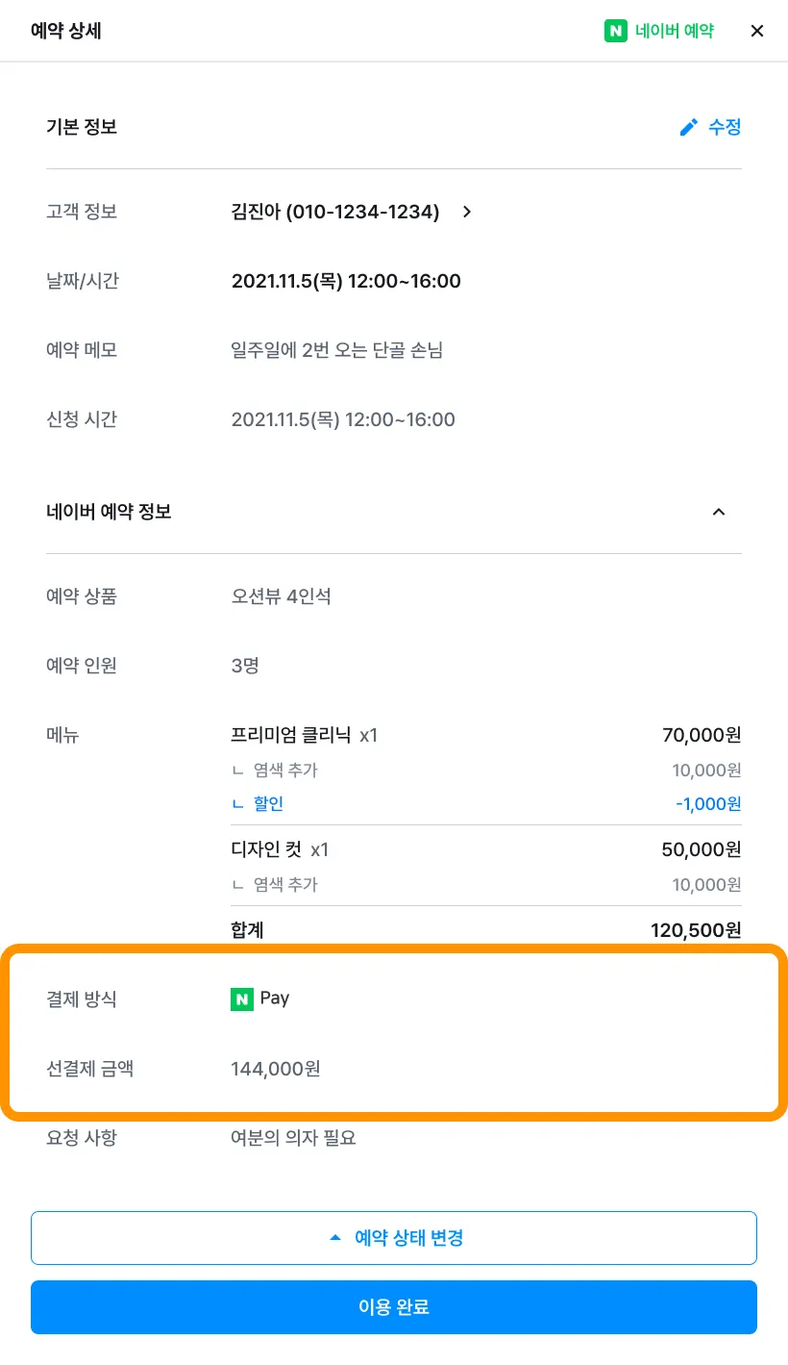Select the 프리미엄 클리닉 menu item

point(291,736)
